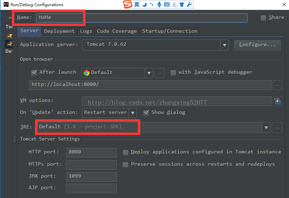
Task: Open the Sogou soft keyboard icon
Action: [167, 4]
